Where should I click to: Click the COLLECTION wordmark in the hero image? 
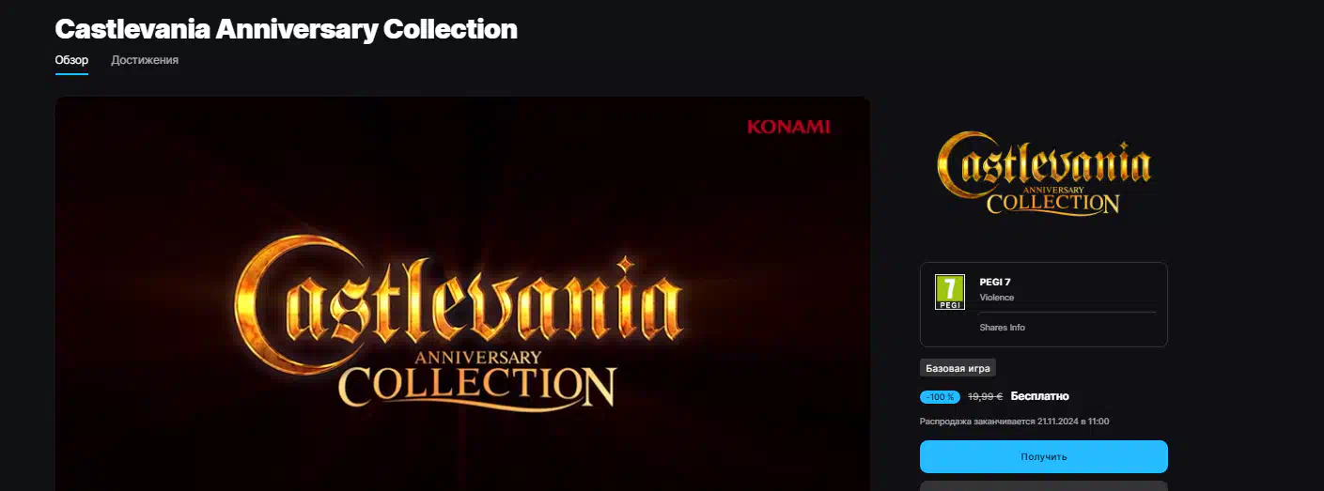click(x=476, y=385)
